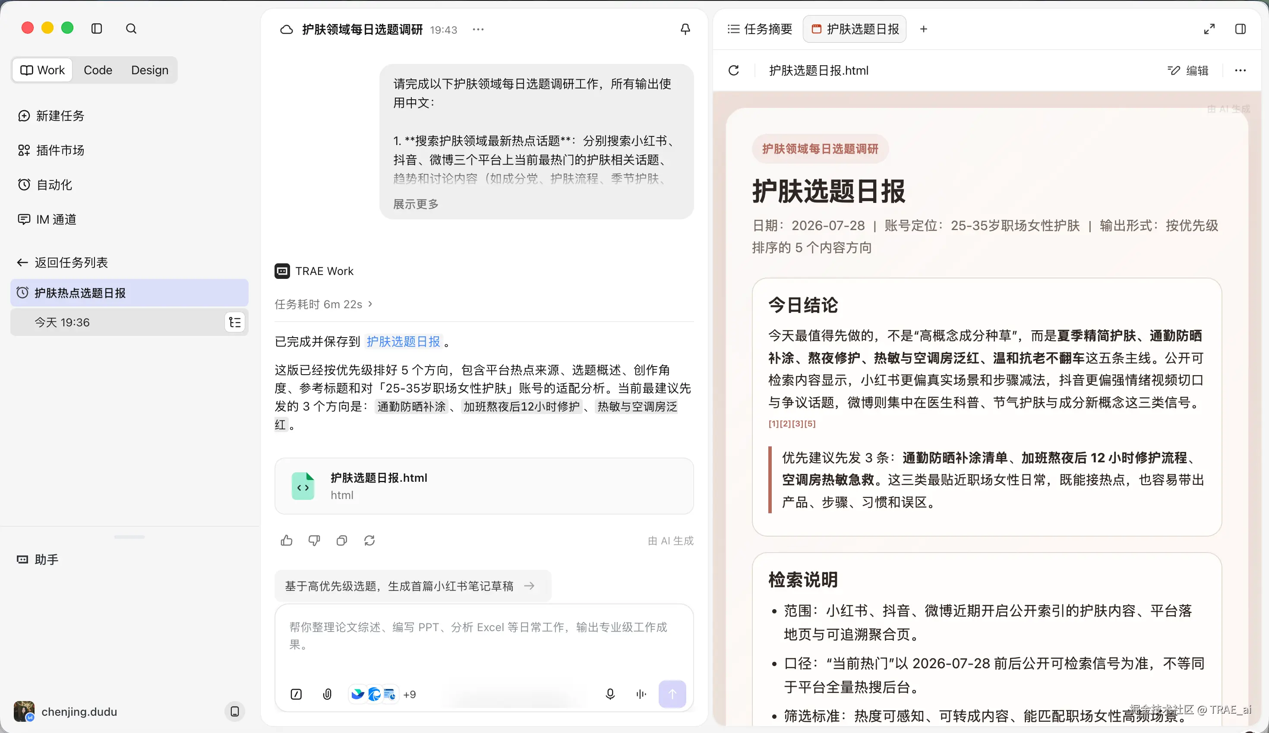
Task: Start microphone voice input
Action: pos(610,694)
